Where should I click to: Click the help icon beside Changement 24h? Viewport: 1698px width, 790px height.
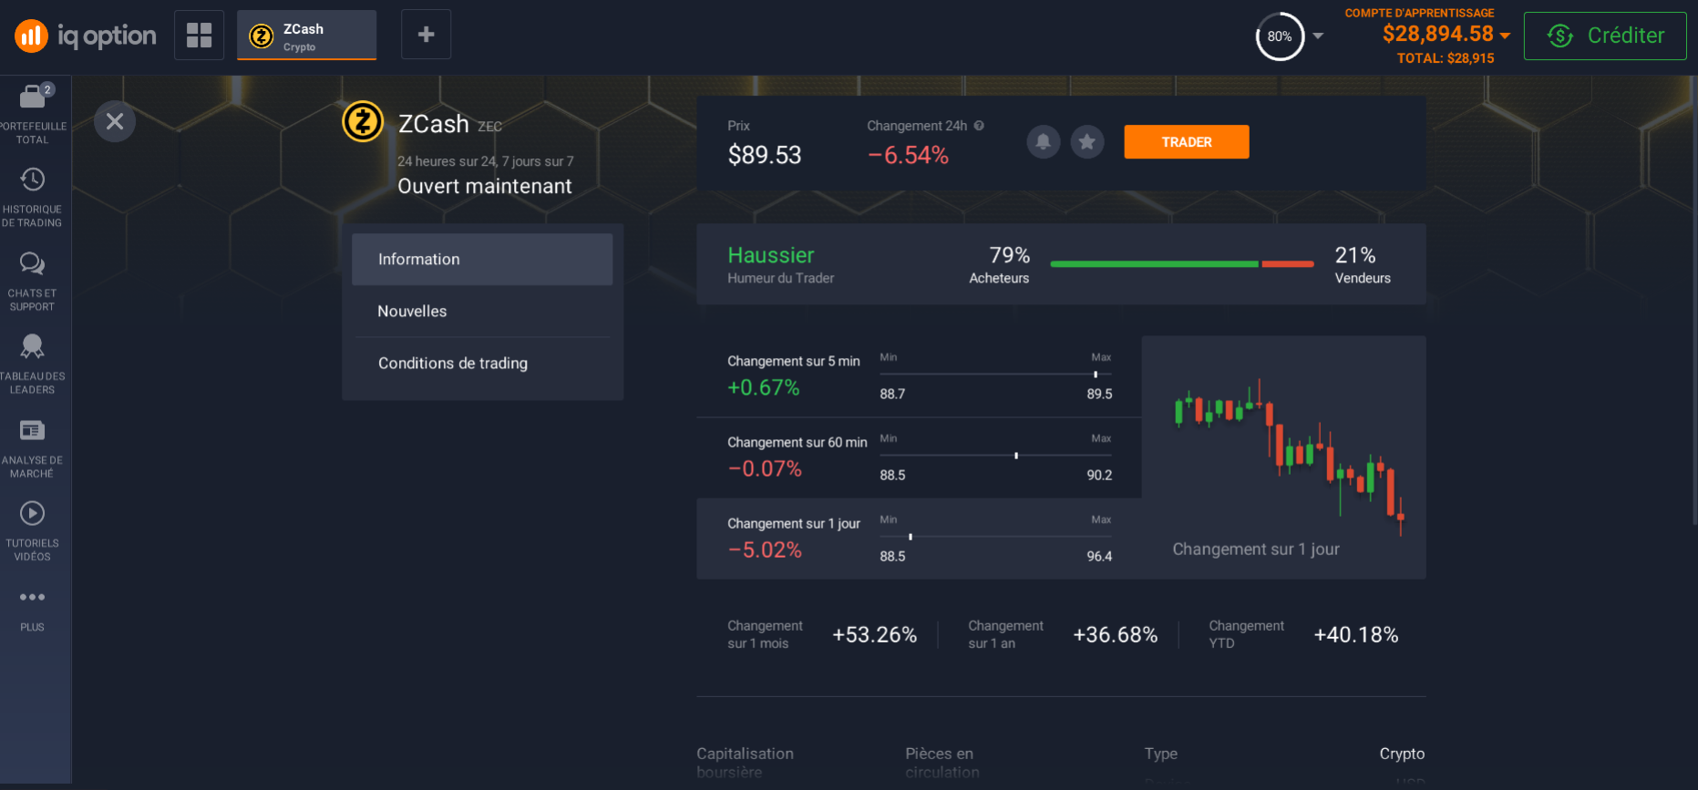[979, 126]
